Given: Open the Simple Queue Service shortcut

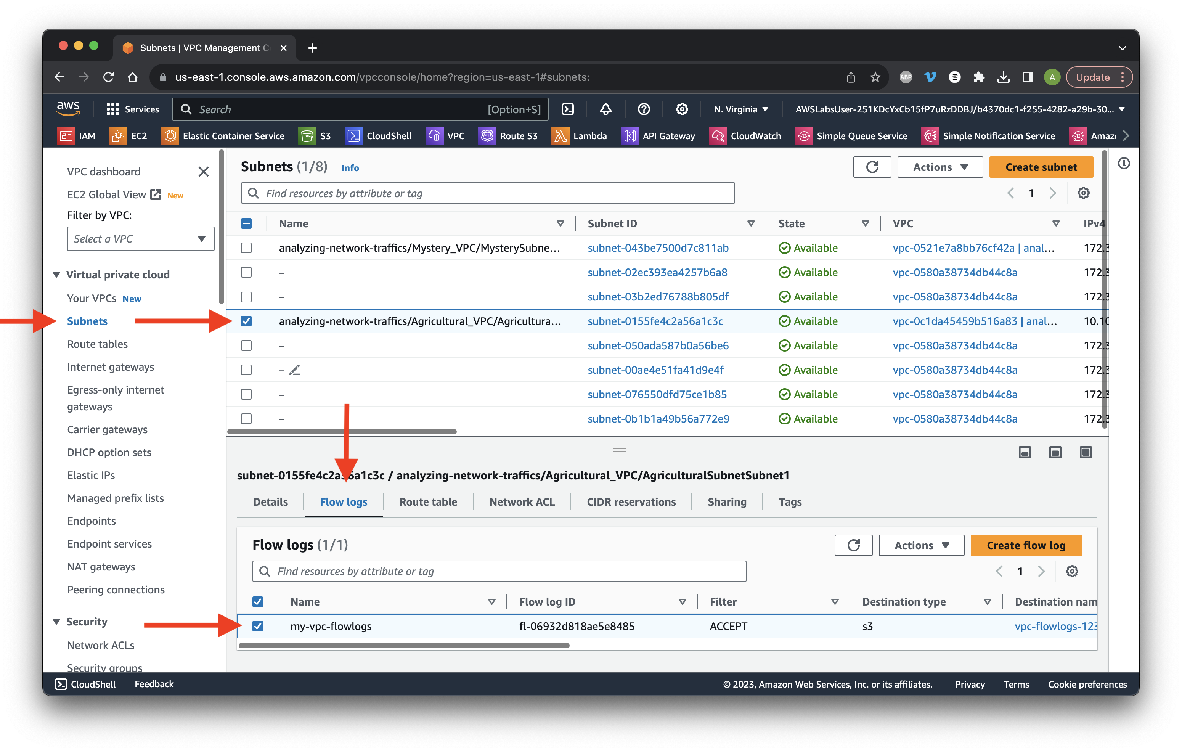Looking at the screenshot, I should click(x=851, y=136).
